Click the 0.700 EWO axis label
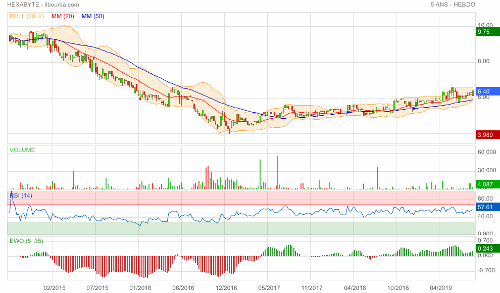This screenshot has height=293, width=500. [485, 240]
